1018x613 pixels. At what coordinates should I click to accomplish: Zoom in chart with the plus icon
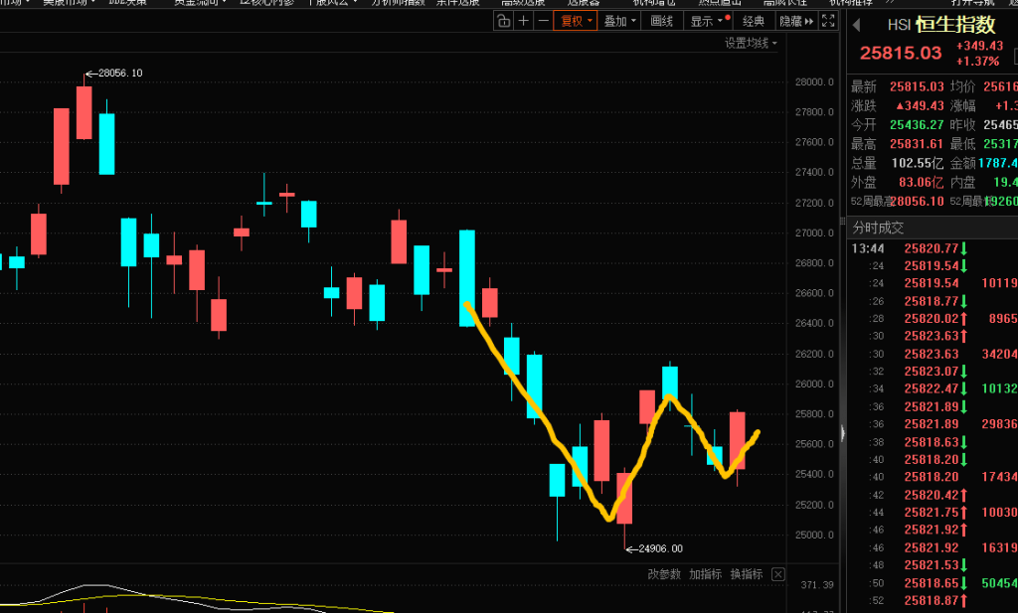(524, 21)
